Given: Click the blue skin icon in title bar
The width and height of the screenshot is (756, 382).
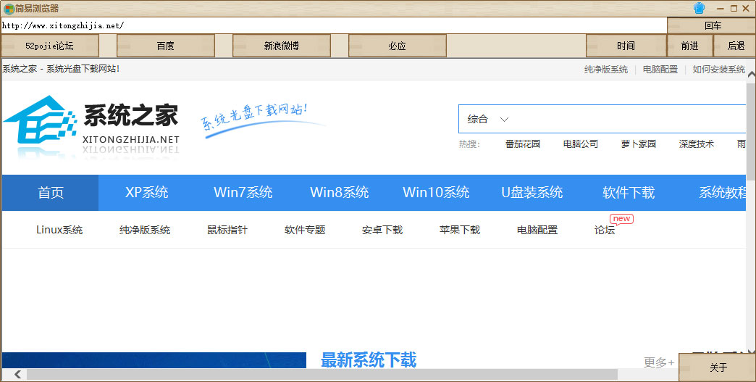Looking at the screenshot, I should (699, 8).
